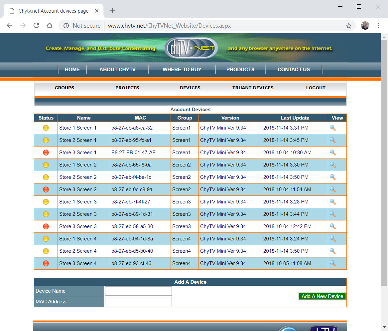Open the Chrome three-dot menu

(379, 25)
